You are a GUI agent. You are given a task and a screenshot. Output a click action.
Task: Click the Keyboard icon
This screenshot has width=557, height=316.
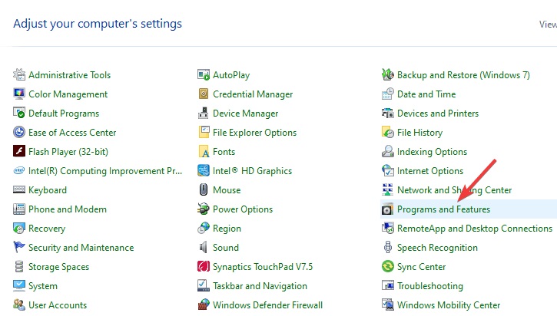[19, 189]
